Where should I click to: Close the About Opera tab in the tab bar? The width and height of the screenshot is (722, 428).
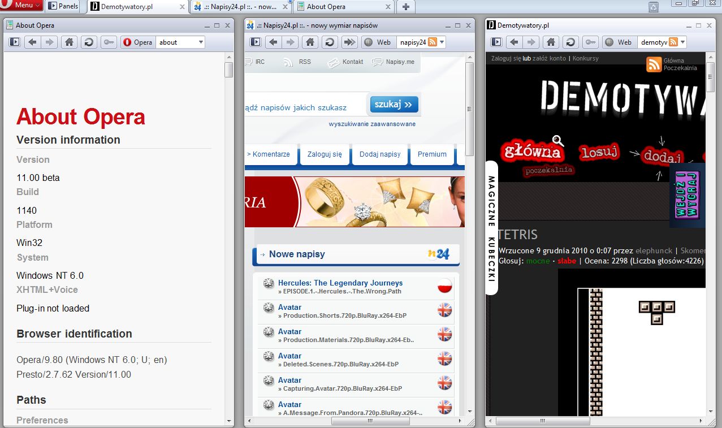point(388,7)
